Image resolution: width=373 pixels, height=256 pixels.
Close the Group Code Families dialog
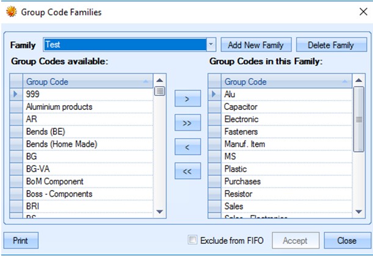click(x=347, y=240)
